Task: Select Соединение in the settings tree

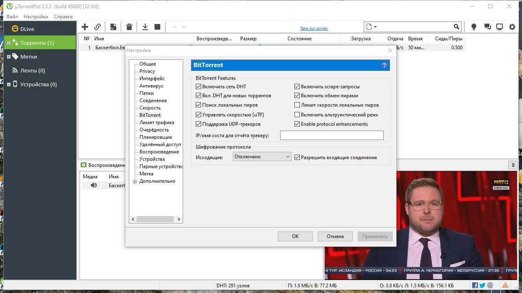Action: (x=153, y=101)
